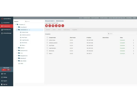Click Sign Out in the sidebar
This screenshot has height=103, width=137.
point(4,84)
